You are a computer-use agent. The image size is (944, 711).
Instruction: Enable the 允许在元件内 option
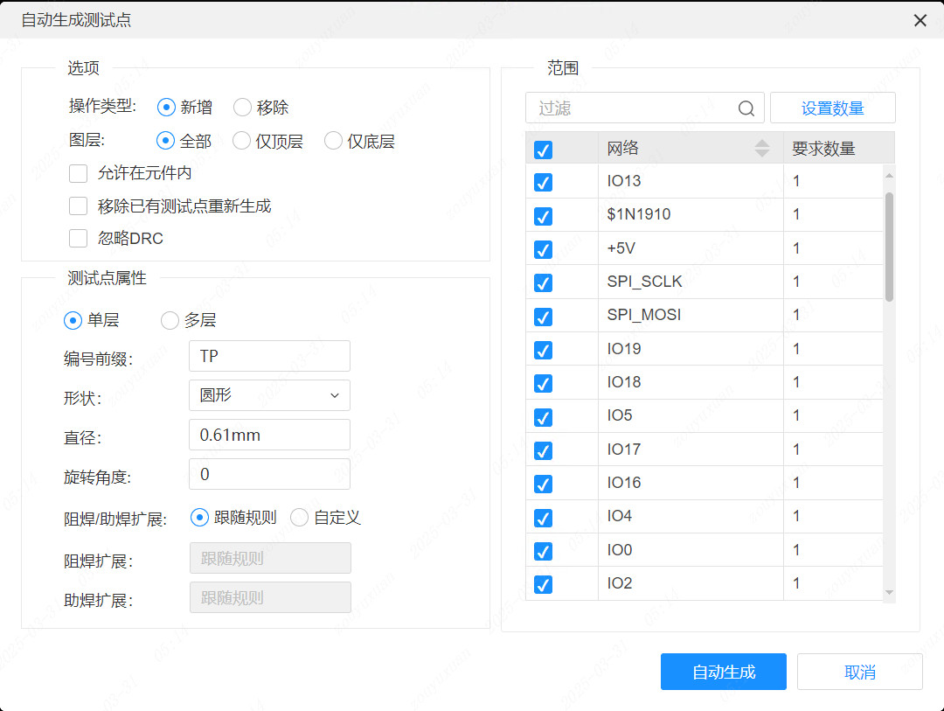point(78,173)
